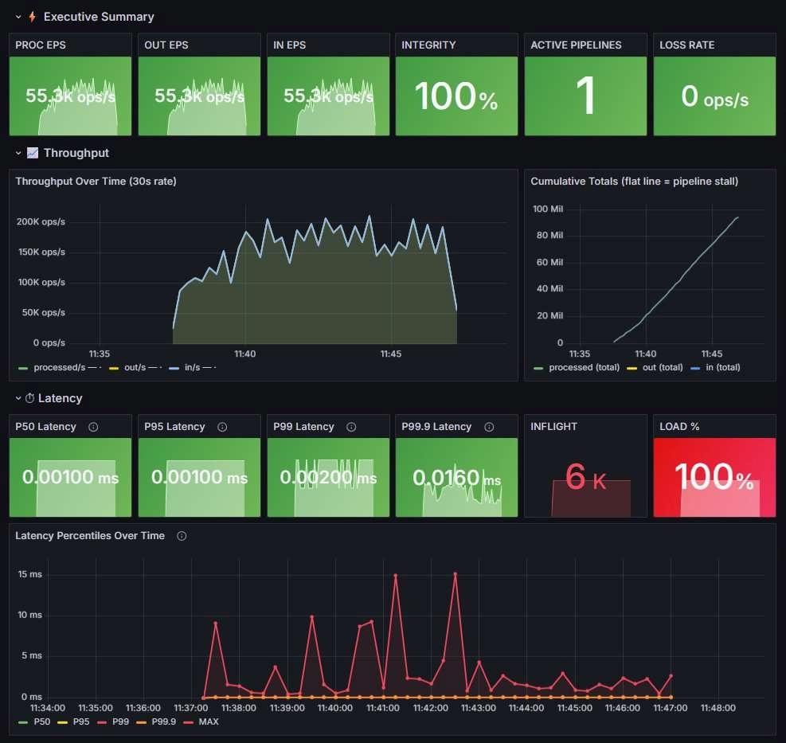Click the green processed/s legend color swatch

(x=23, y=369)
